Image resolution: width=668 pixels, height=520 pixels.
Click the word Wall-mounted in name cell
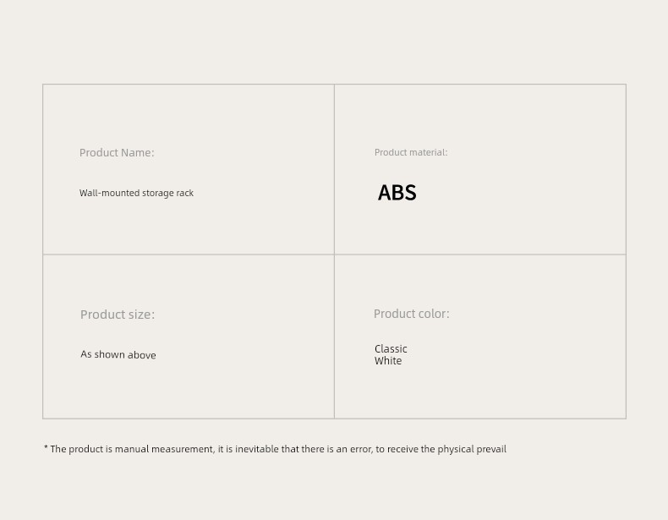[109, 193]
